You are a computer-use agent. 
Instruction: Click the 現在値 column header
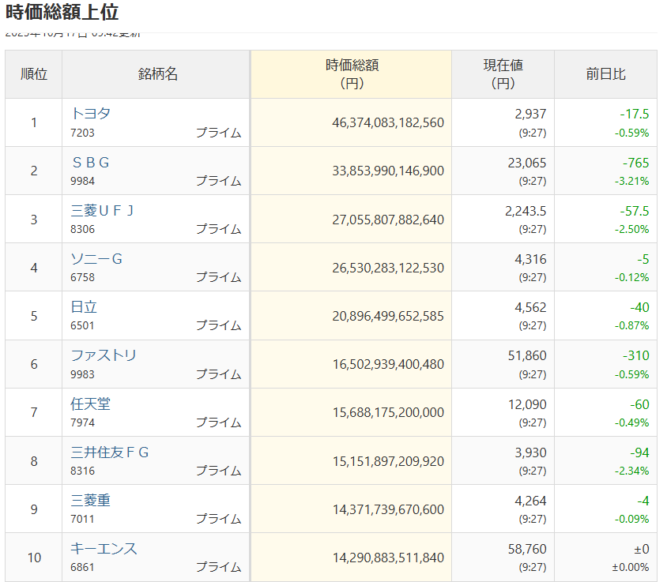coord(503,73)
